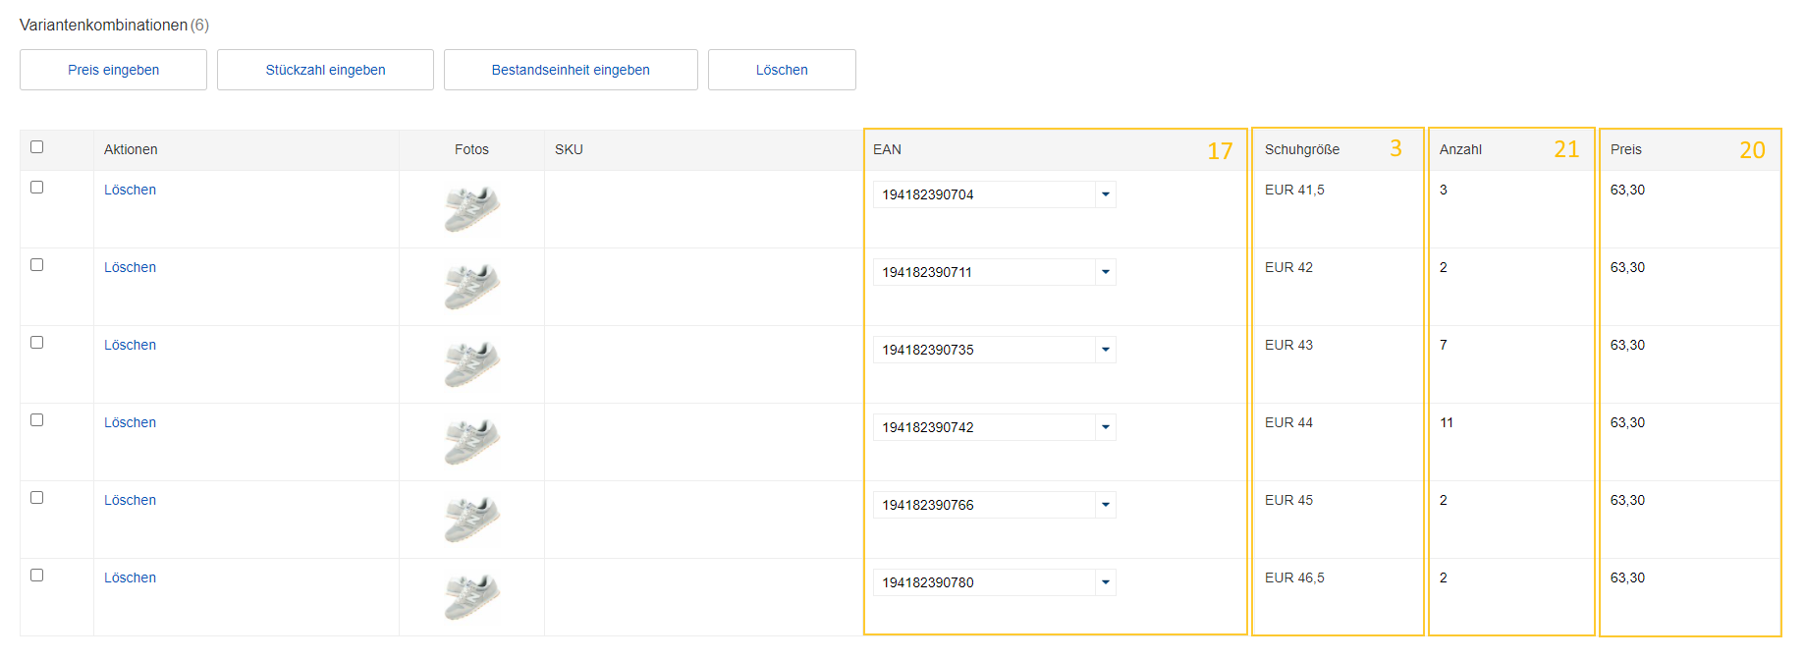Click 'Löschen' link in EUR 42 row
Screen dimensions: 1805x660
click(130, 267)
